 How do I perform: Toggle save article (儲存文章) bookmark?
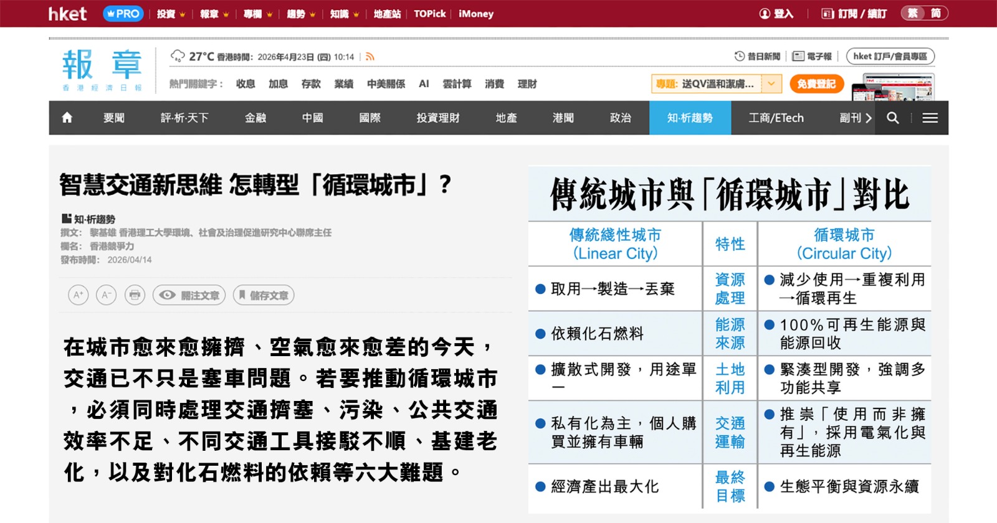[x=263, y=295]
